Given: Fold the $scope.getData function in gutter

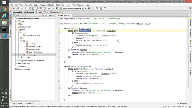Looking at the screenshot, I should (x=59, y=28).
